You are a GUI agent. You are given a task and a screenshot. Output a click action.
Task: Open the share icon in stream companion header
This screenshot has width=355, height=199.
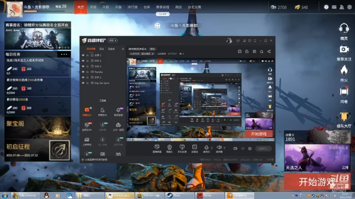click(269, 51)
